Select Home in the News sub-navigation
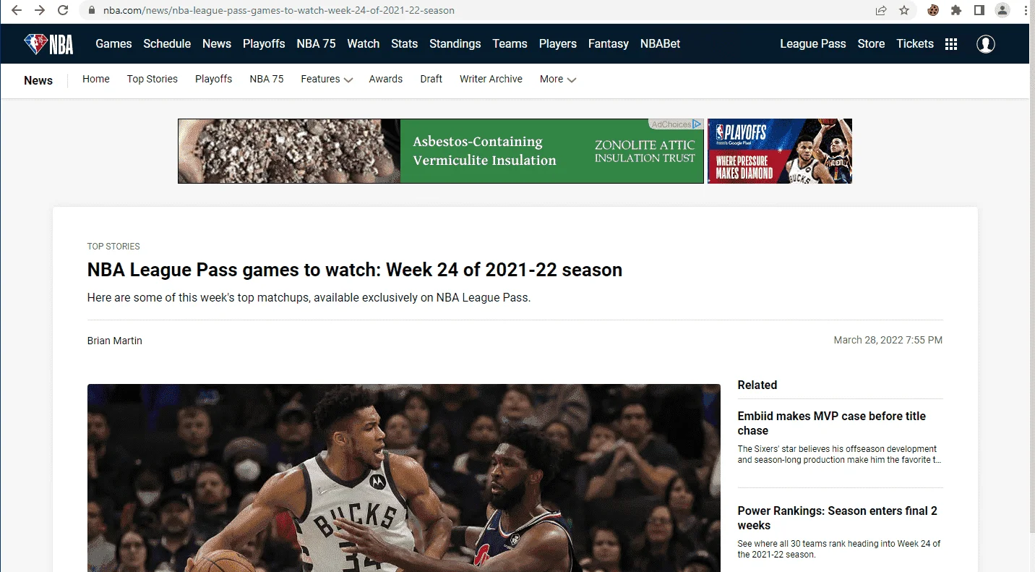This screenshot has width=1035, height=572. click(x=96, y=79)
